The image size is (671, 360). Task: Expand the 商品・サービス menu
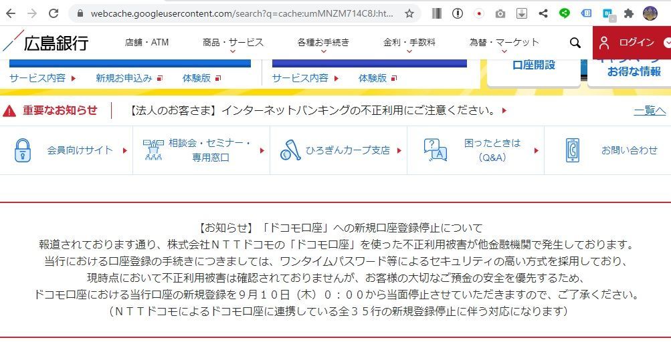(x=233, y=42)
